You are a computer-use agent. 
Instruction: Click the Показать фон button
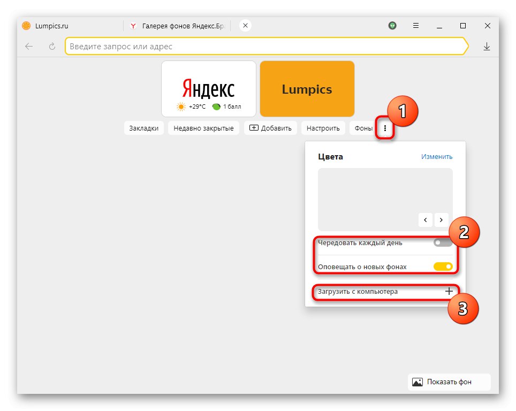tap(449, 382)
